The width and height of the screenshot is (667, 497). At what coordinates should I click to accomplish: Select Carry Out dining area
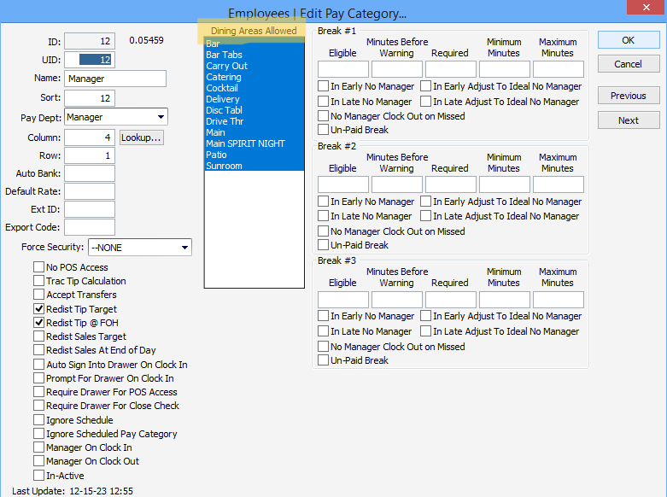click(255, 66)
